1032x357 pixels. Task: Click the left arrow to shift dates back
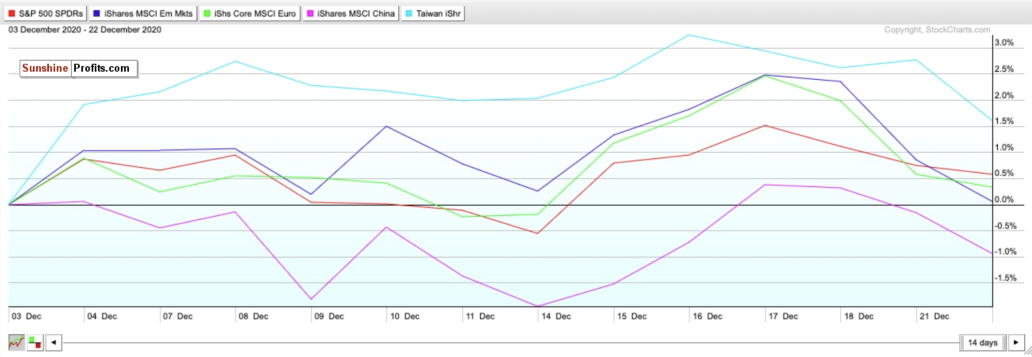point(54,342)
